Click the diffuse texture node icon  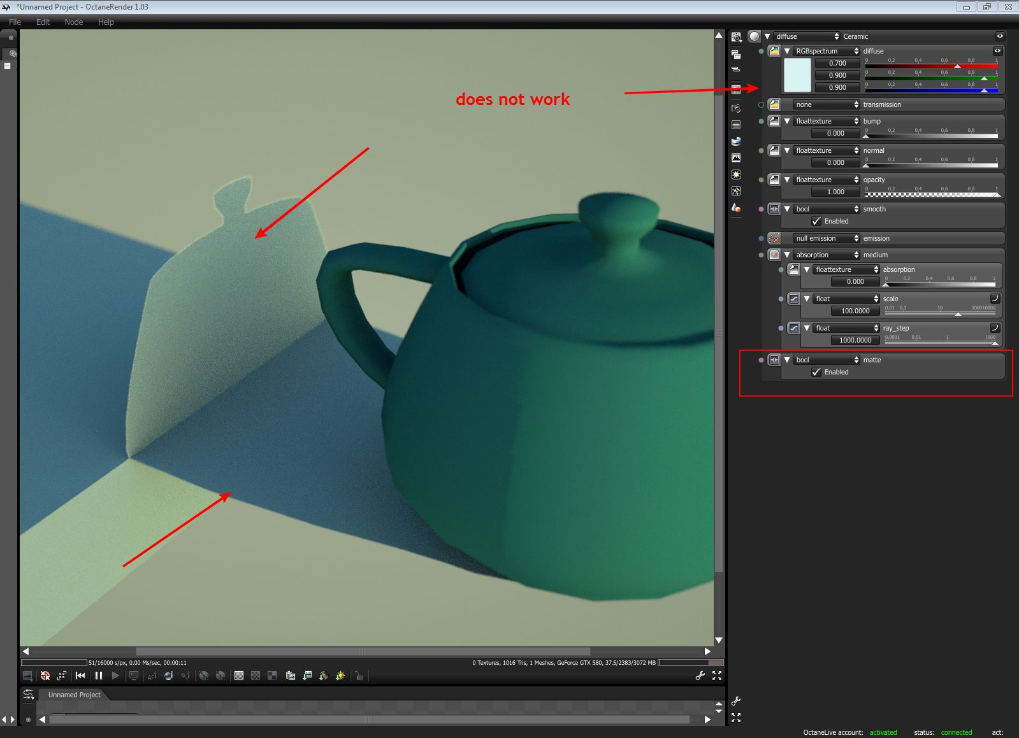(x=774, y=51)
